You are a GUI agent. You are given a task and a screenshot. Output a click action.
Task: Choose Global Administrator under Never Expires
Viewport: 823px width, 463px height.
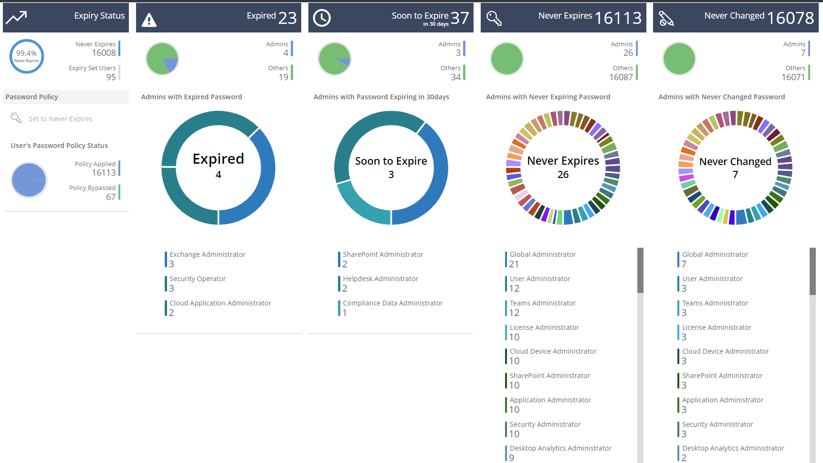coord(542,255)
